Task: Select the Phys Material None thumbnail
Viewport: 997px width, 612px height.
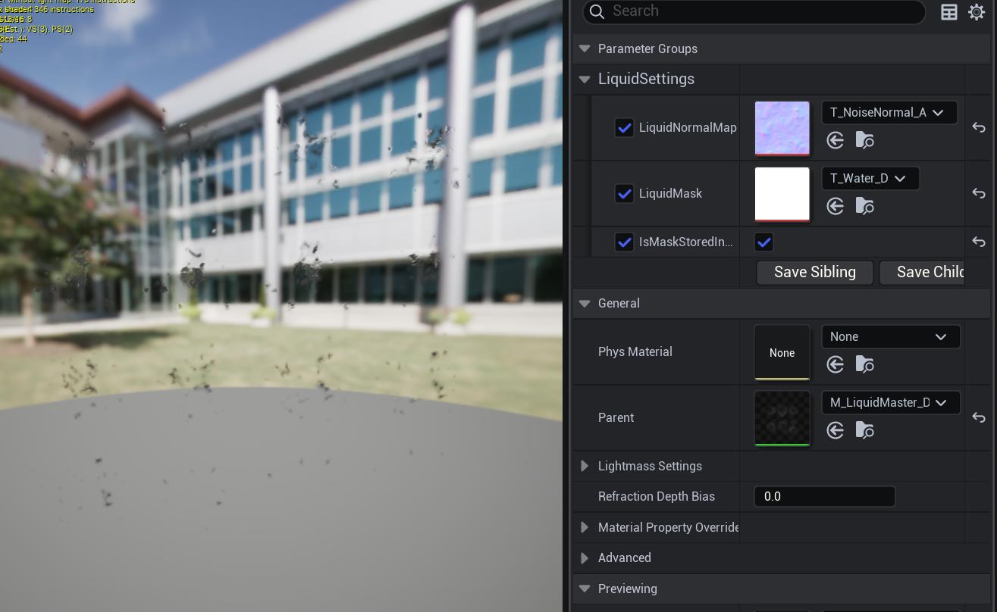Action: [782, 352]
